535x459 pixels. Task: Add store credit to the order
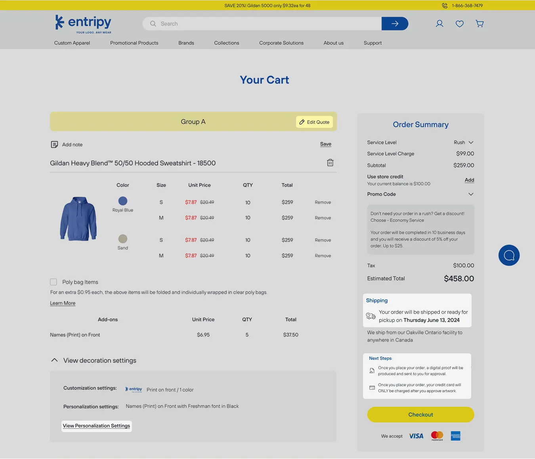coord(469,180)
